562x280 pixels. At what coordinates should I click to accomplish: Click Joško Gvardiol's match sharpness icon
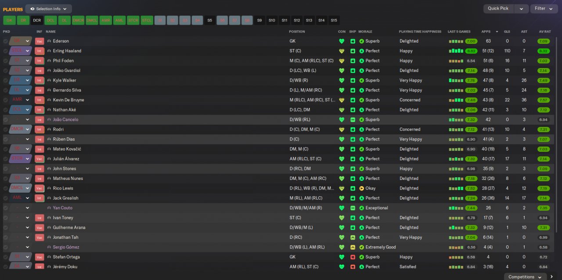pos(353,71)
